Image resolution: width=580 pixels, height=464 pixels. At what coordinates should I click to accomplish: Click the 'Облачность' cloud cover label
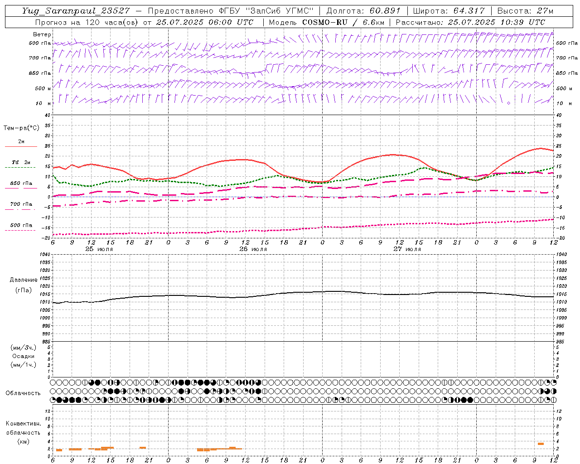click(23, 393)
